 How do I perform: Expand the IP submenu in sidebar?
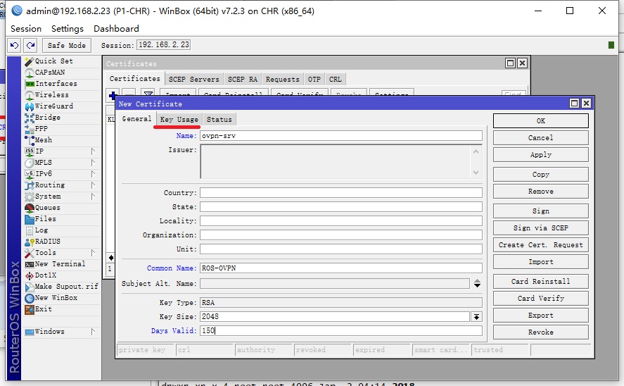coord(39,151)
